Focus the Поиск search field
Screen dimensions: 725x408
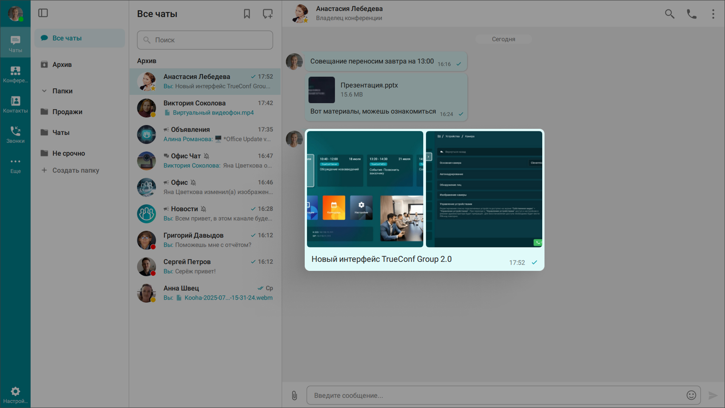(205, 40)
